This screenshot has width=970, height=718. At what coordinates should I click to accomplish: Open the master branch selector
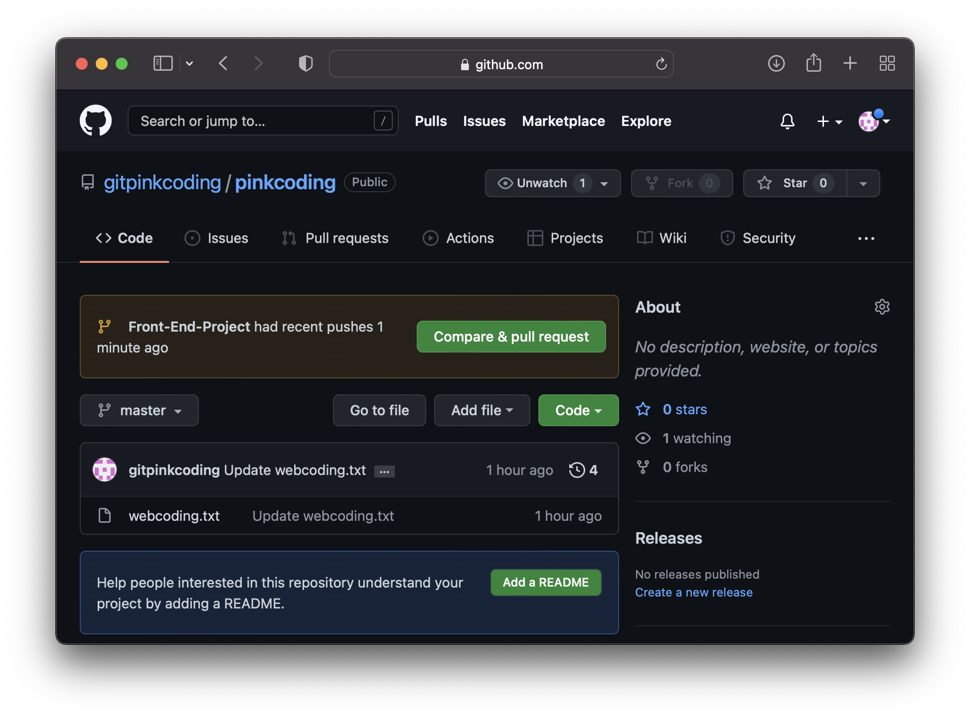click(139, 410)
